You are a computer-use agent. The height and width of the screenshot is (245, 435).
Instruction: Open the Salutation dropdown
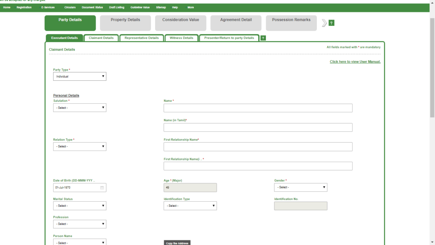(x=79, y=108)
